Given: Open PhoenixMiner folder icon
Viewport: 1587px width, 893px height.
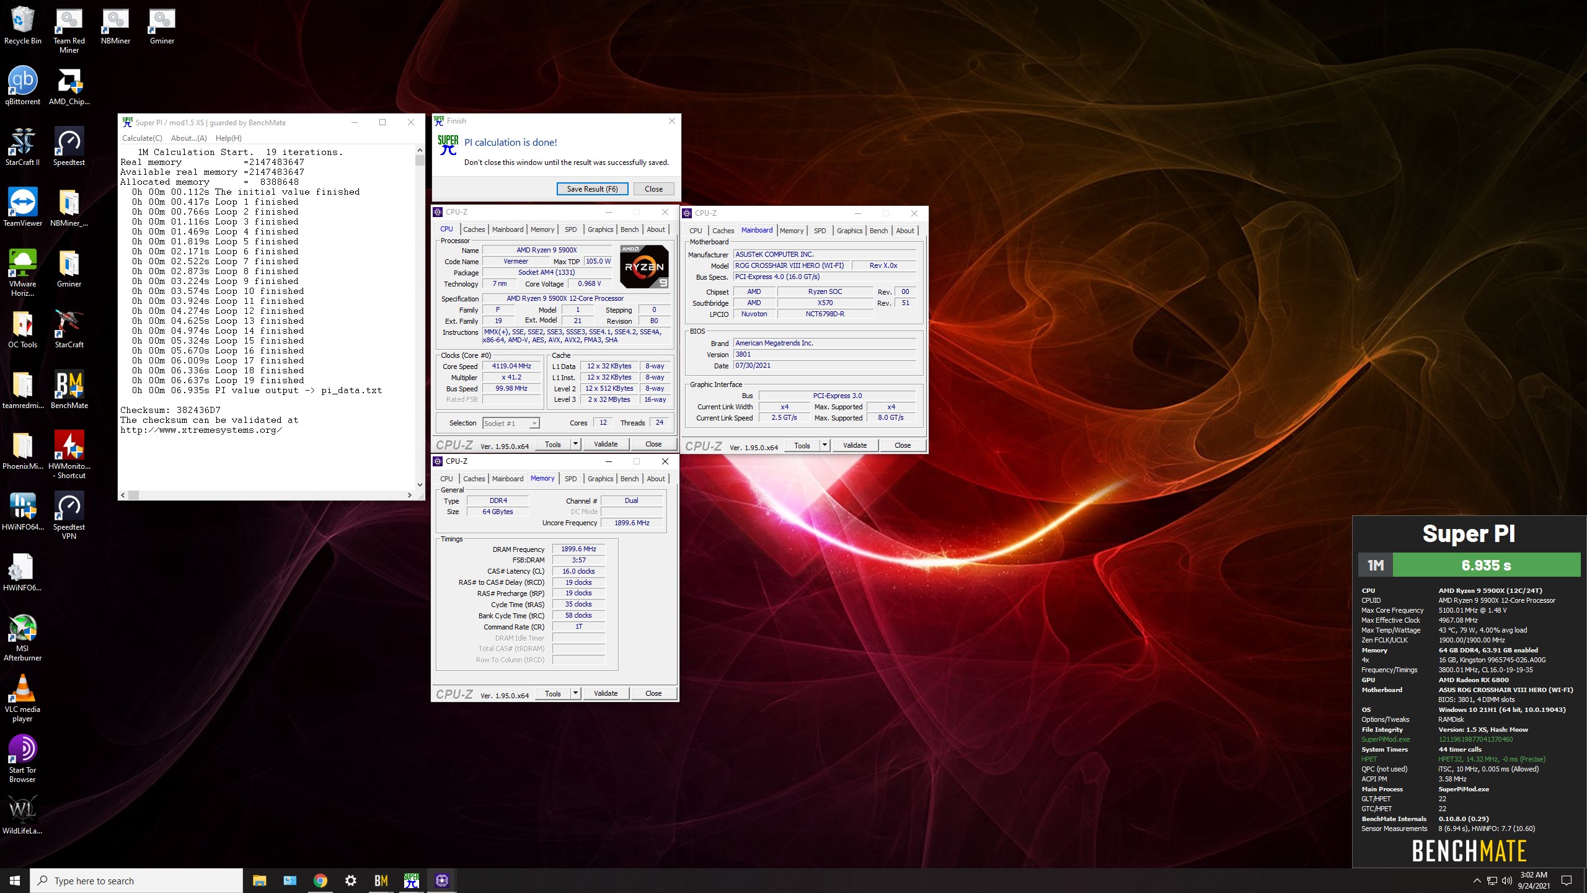Looking at the screenshot, I should 23,450.
